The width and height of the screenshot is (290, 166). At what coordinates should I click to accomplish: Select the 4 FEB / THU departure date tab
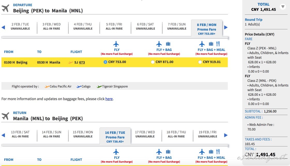coord(83,26)
